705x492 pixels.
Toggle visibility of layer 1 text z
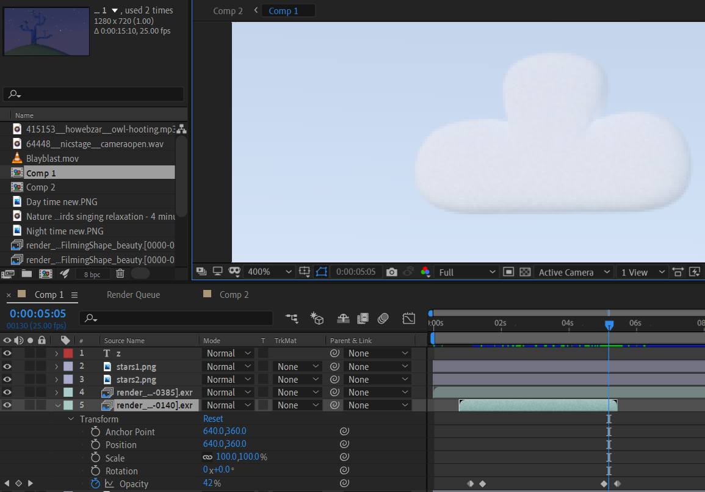pyautogui.click(x=7, y=353)
